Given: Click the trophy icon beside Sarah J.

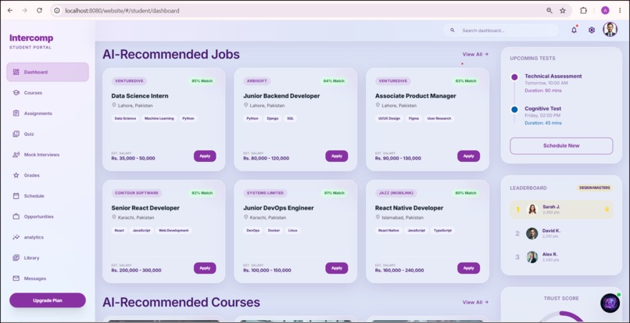Looking at the screenshot, I should click(607, 209).
